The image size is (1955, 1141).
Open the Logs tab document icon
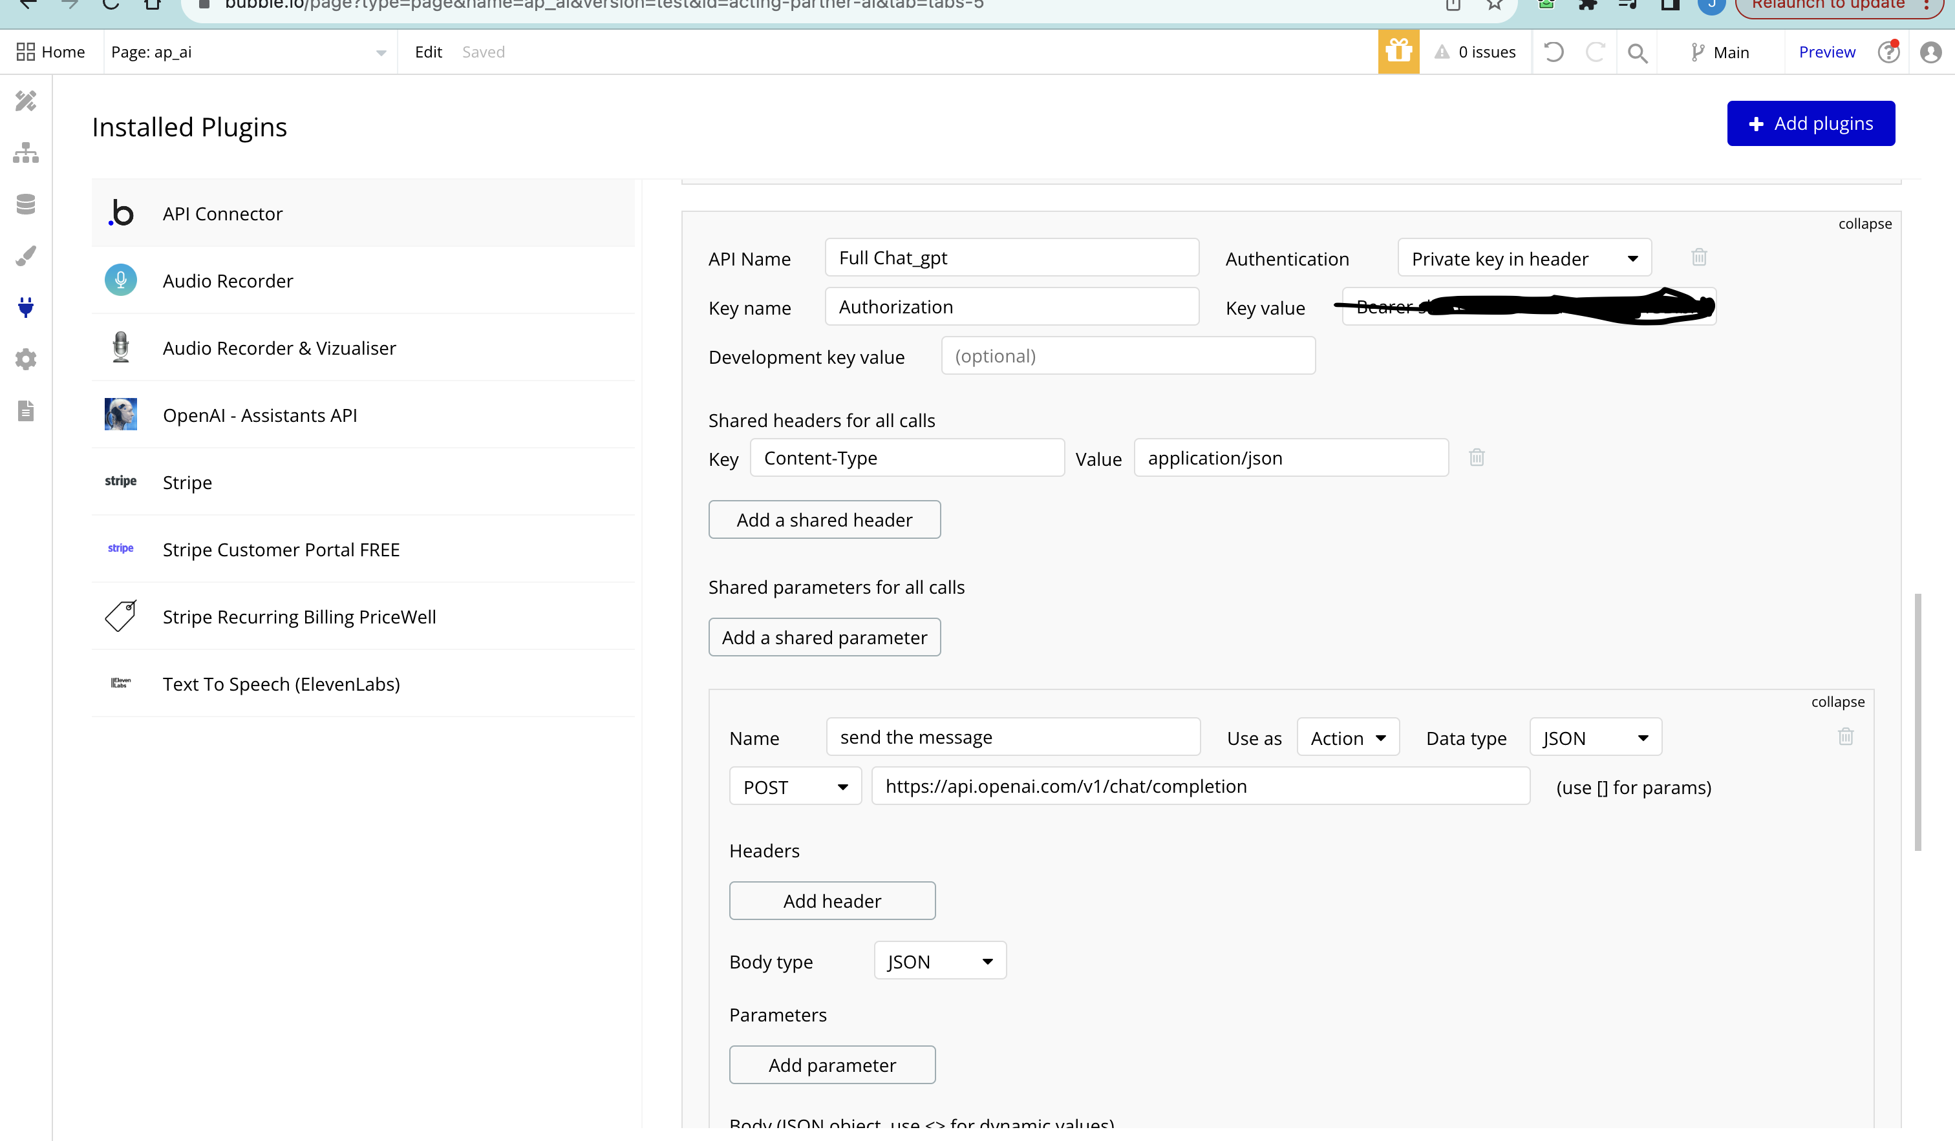point(26,411)
